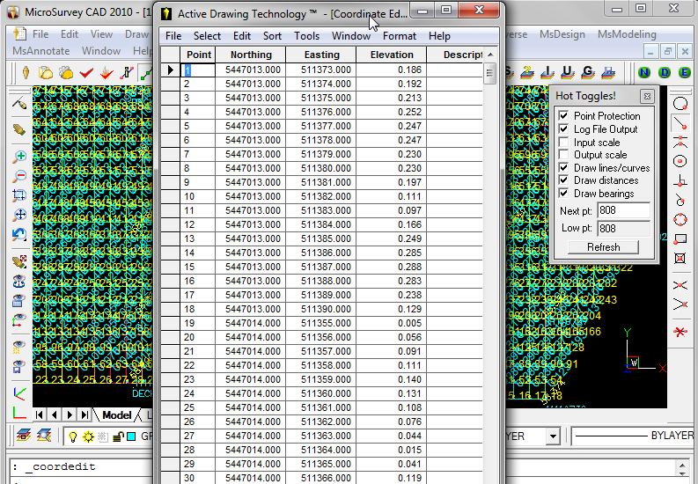
Task: Click the Zoom In magnifier icon
Action: [x=19, y=157]
